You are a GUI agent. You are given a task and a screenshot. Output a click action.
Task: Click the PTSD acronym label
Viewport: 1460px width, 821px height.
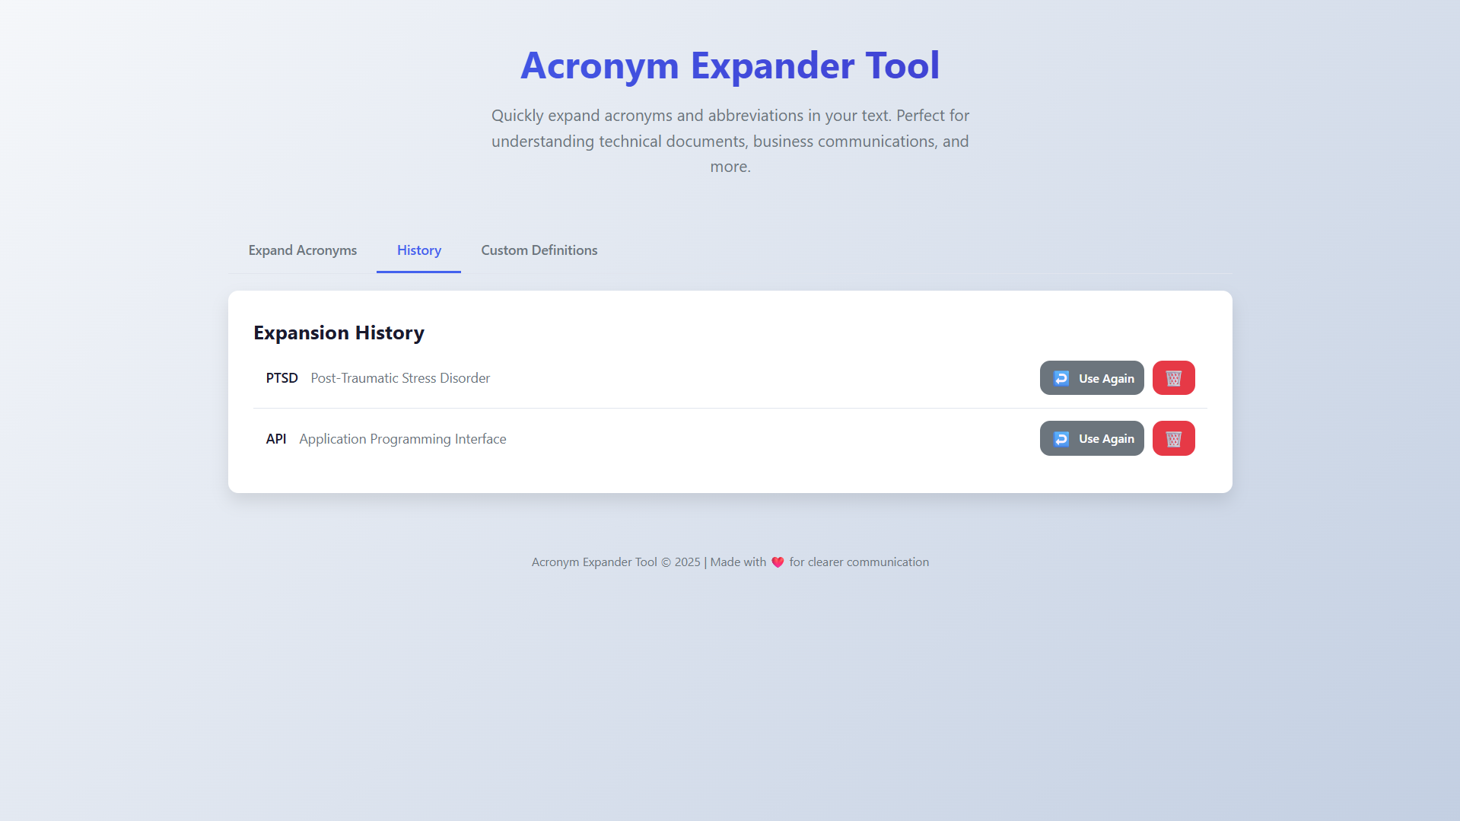(282, 378)
